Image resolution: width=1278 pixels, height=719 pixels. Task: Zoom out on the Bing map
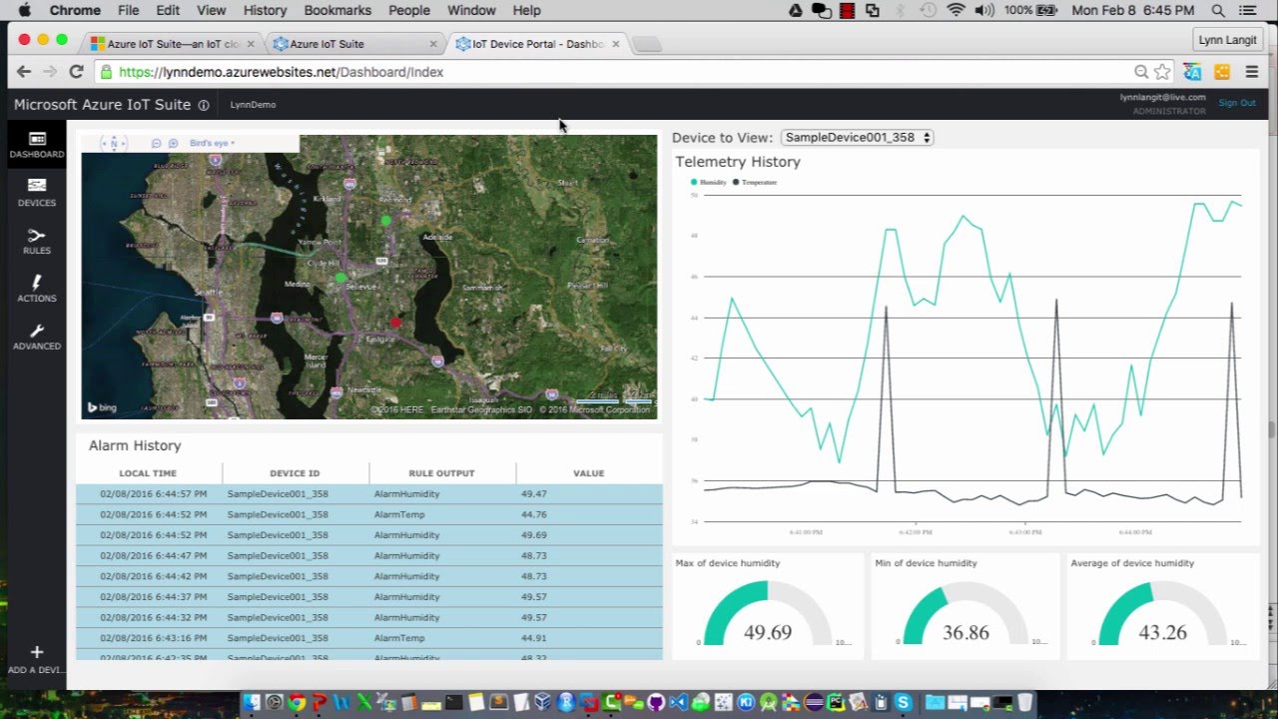[x=157, y=144]
